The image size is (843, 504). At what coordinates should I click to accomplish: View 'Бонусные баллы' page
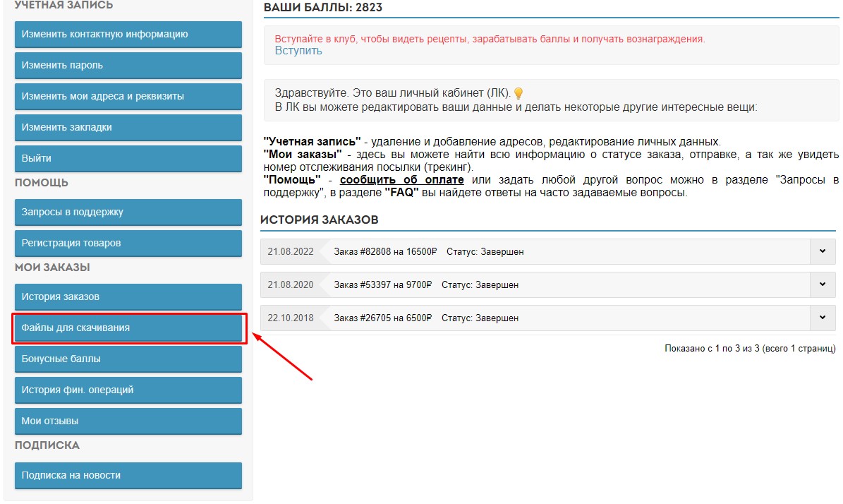tap(128, 359)
